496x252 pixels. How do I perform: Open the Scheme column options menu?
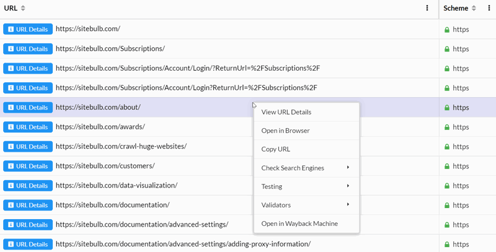click(489, 8)
